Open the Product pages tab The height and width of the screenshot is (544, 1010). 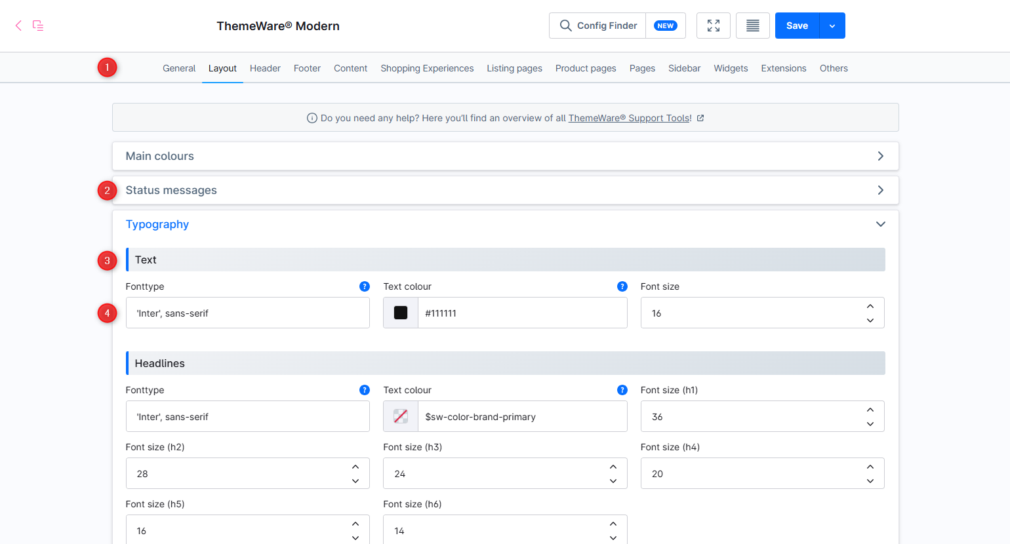(x=586, y=68)
